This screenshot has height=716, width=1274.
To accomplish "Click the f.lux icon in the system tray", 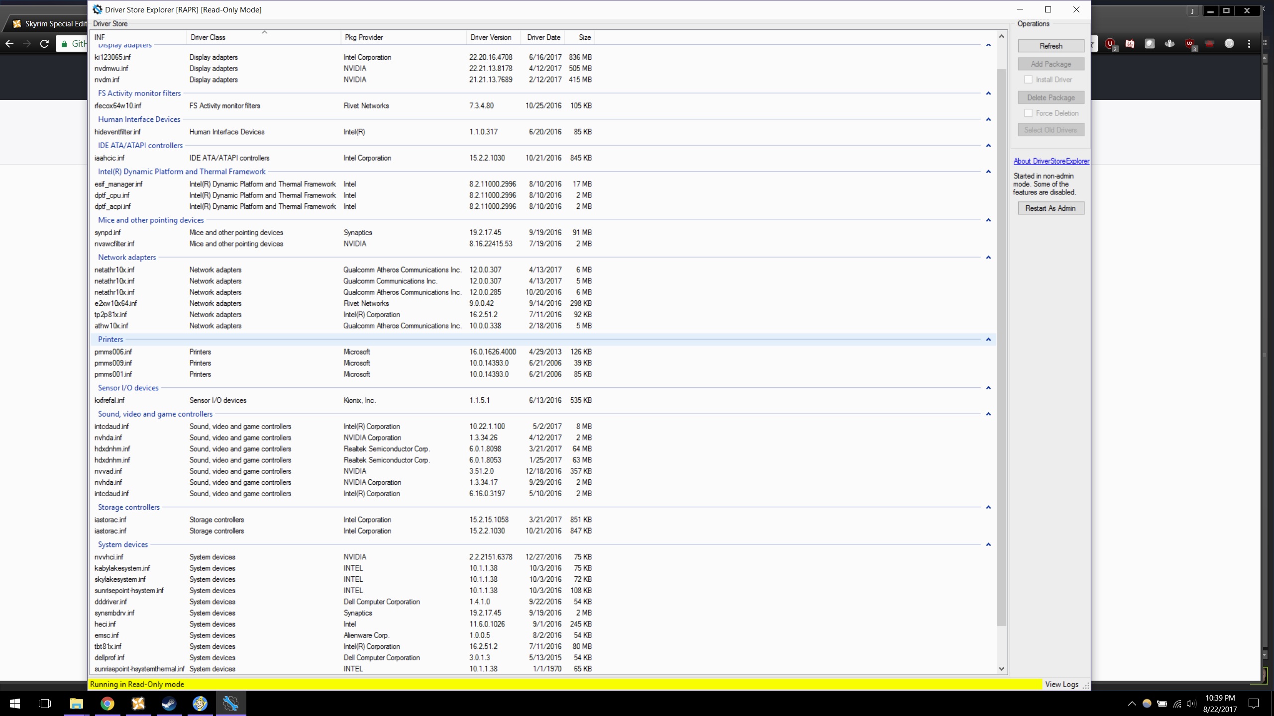I will 1147,704.
